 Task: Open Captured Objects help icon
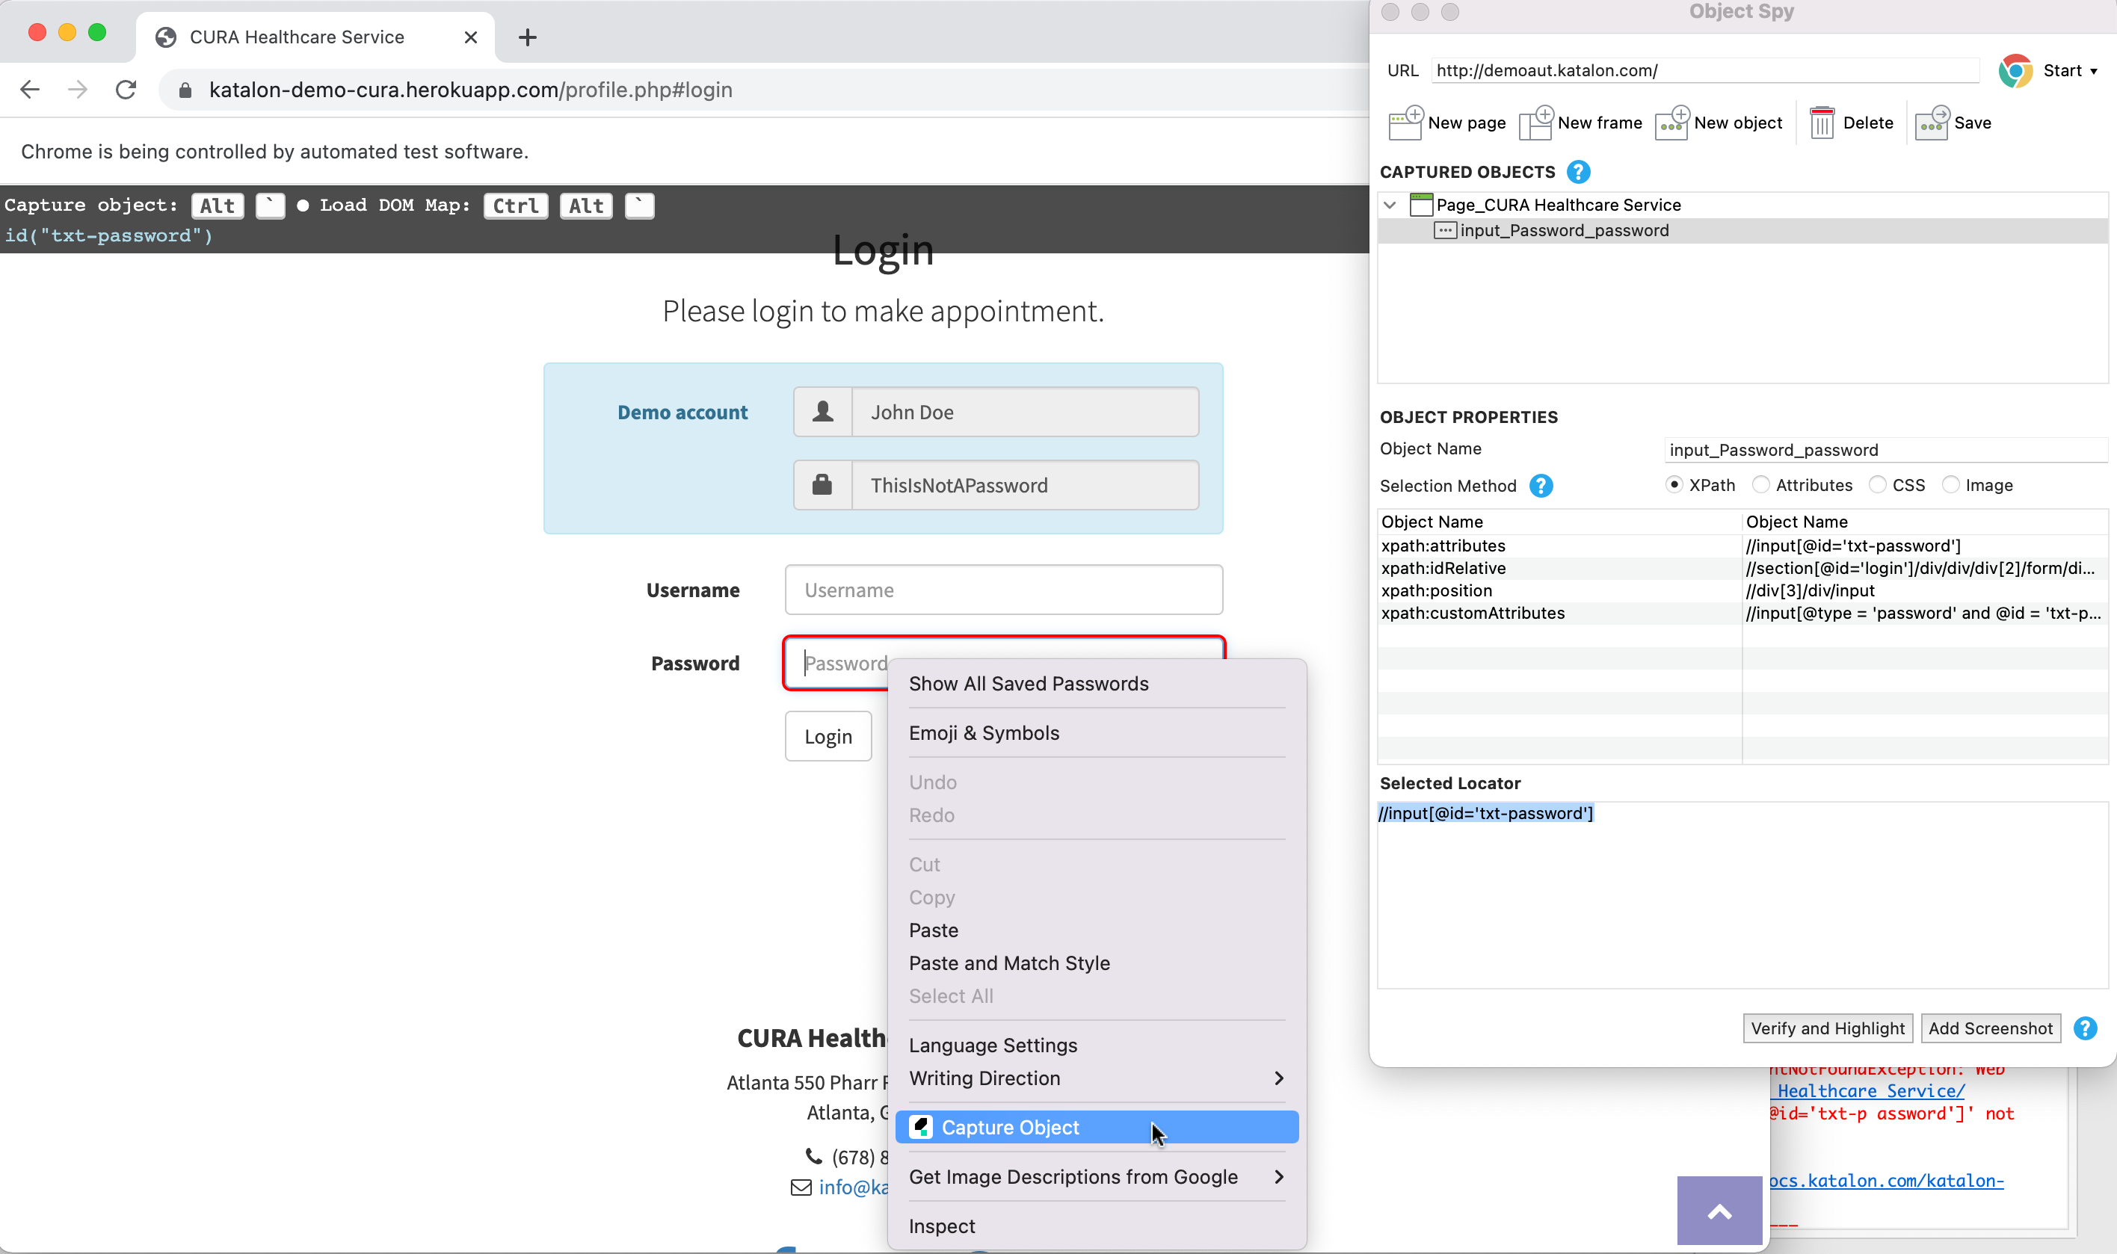(x=1578, y=172)
